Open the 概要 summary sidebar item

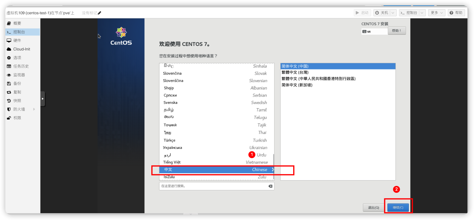tap(23, 23)
